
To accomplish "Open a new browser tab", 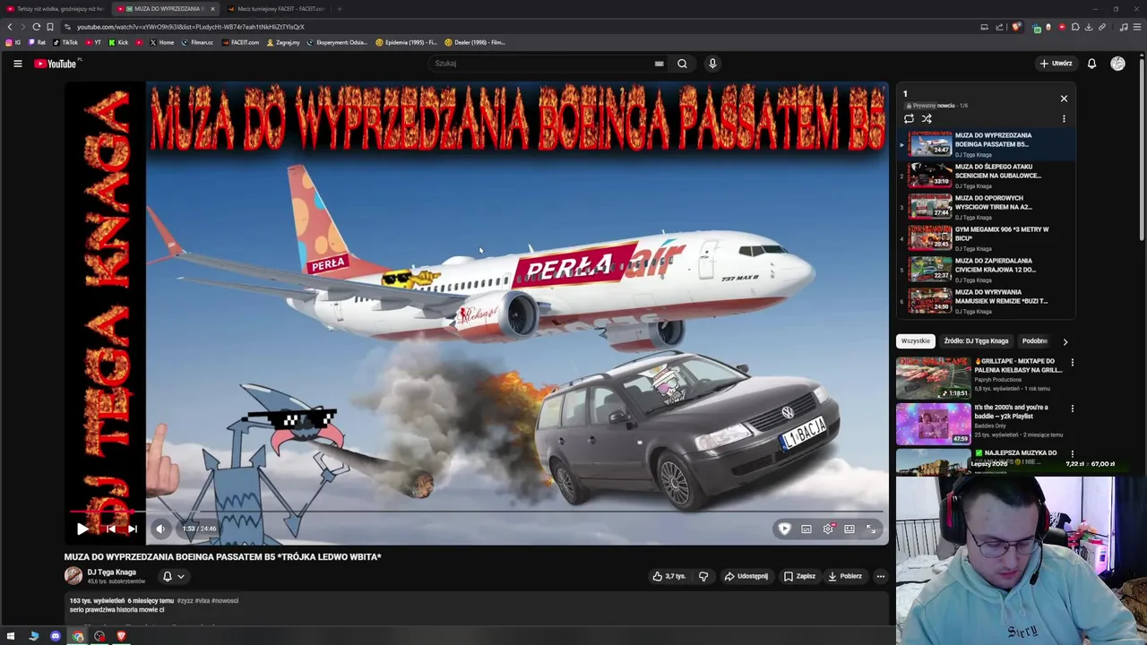I will 340,9.
